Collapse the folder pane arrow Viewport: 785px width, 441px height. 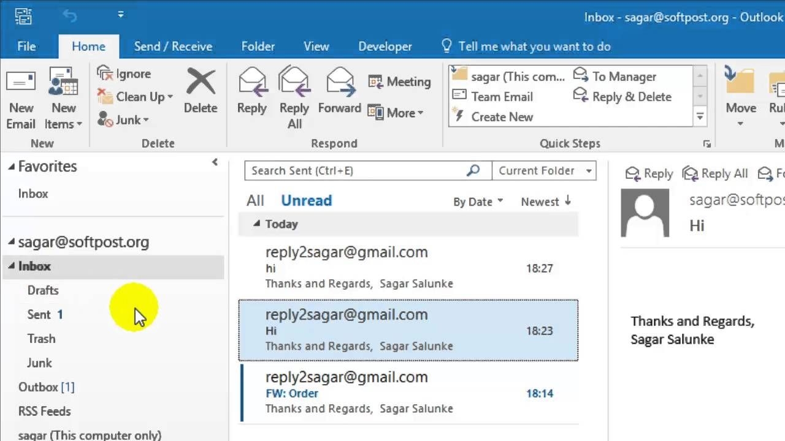(215, 162)
